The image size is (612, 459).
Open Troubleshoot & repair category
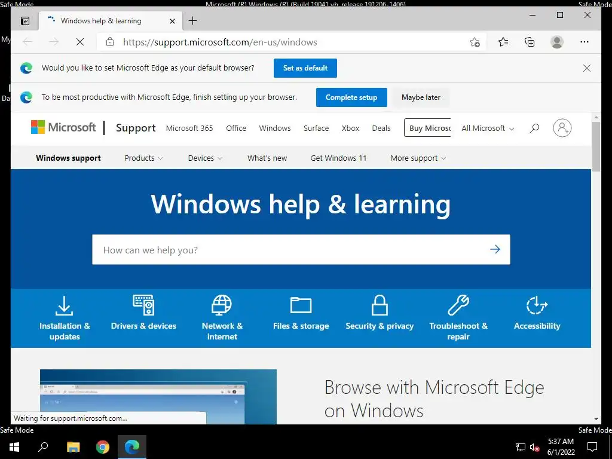point(458,318)
